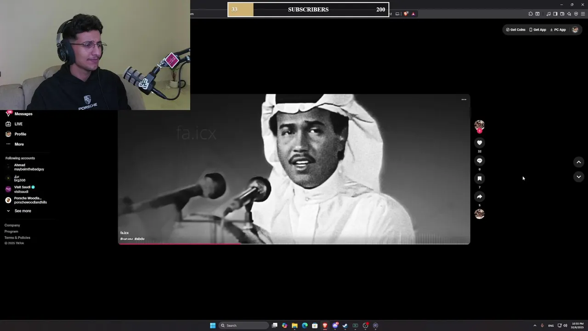Open the clock and date panel

click(578, 325)
